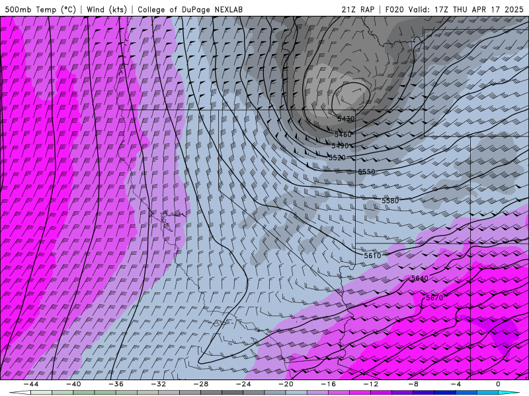Click the -28 color scale label

[x=201, y=384]
